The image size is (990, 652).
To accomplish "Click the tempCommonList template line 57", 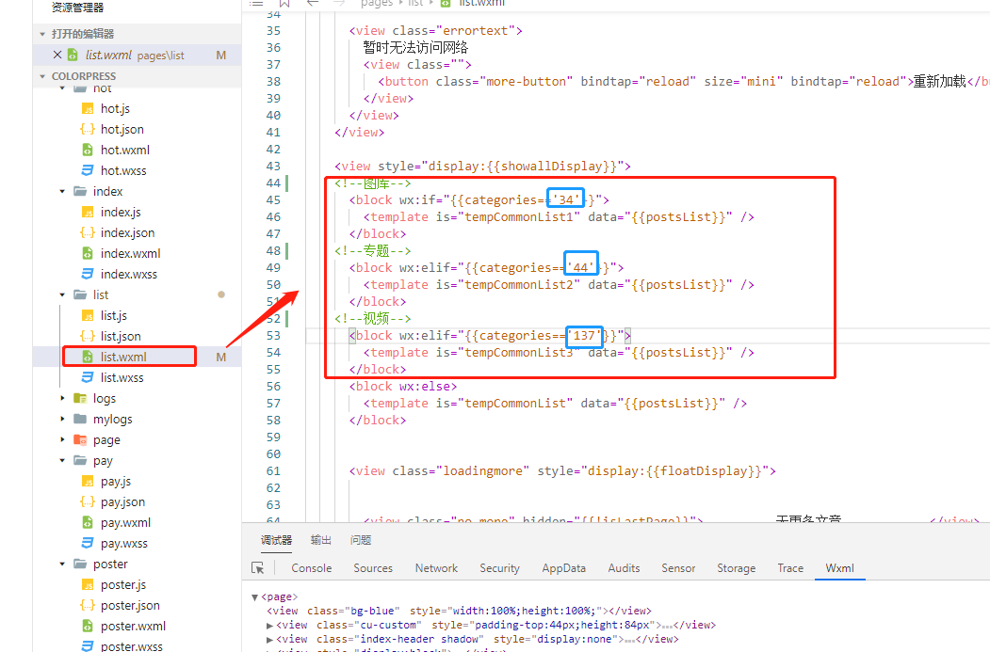I will tap(555, 404).
